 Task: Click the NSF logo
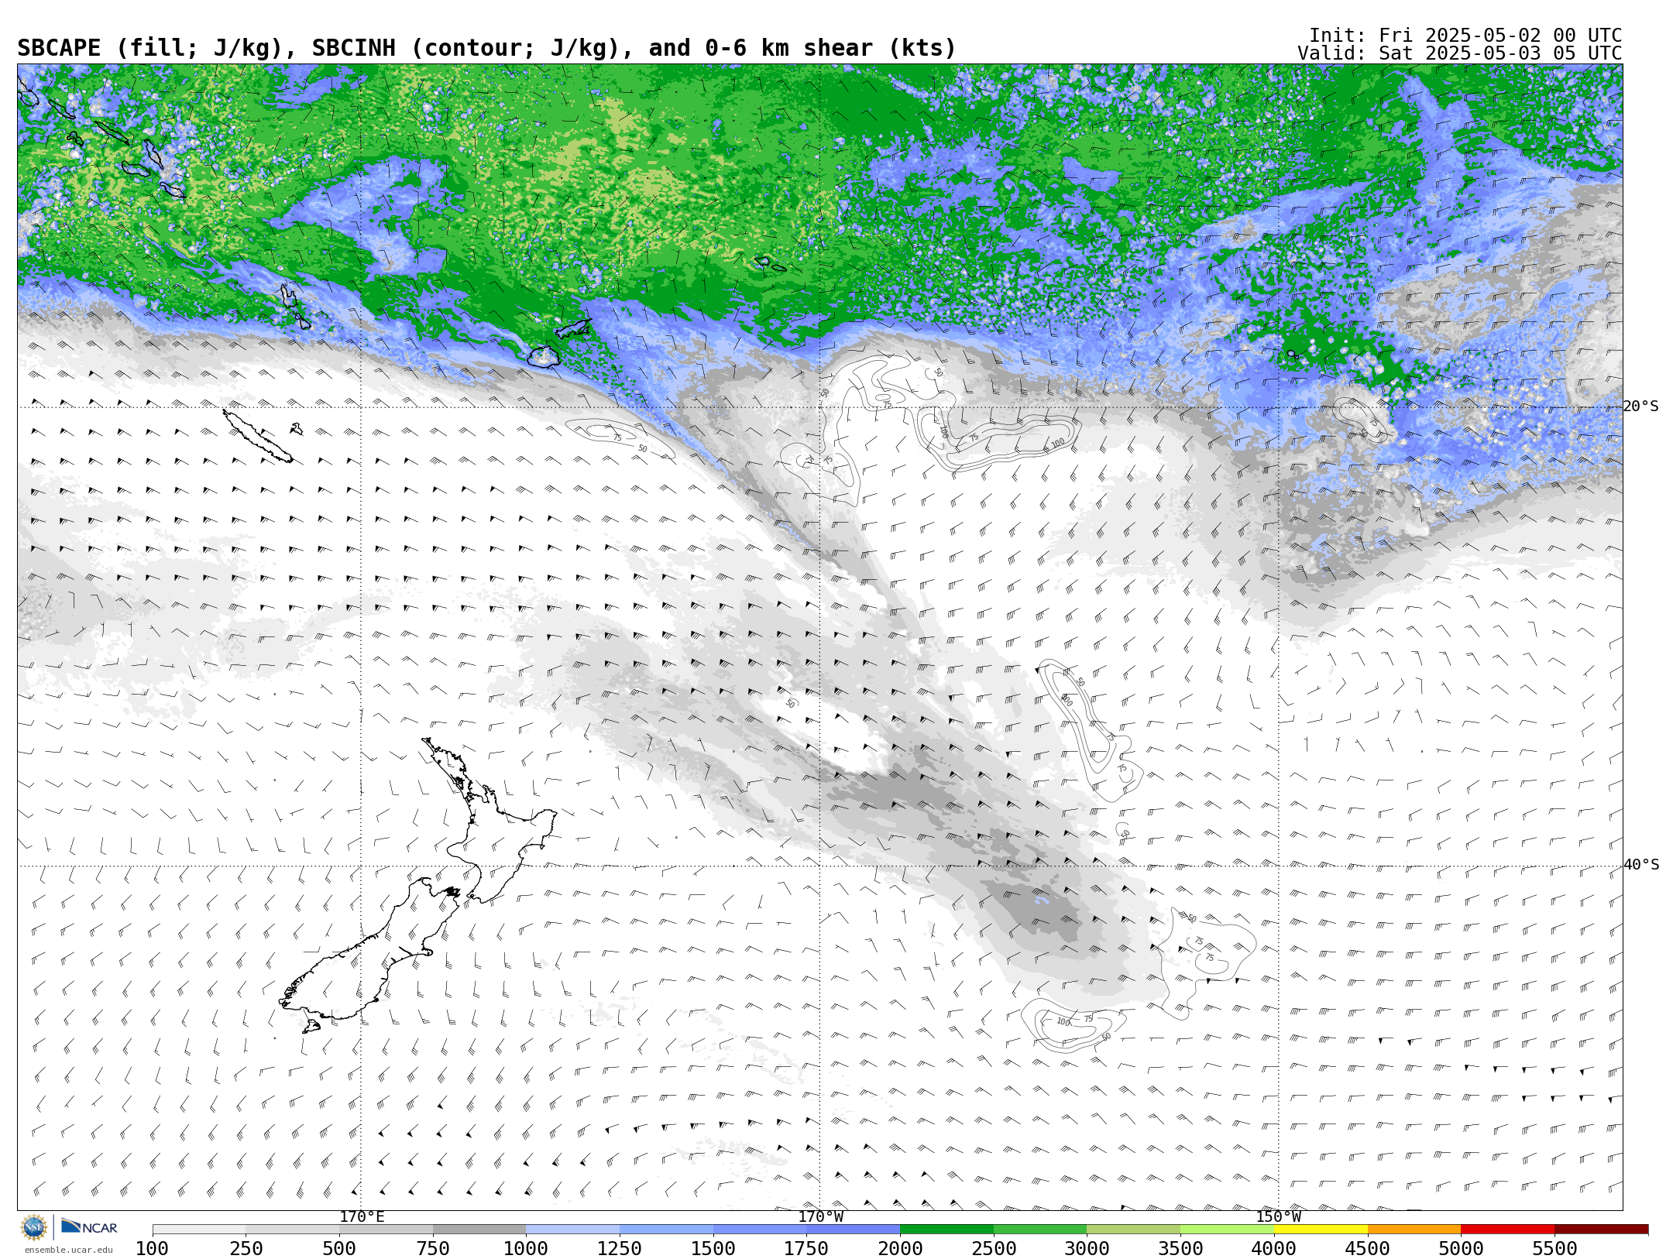pyautogui.click(x=35, y=1227)
